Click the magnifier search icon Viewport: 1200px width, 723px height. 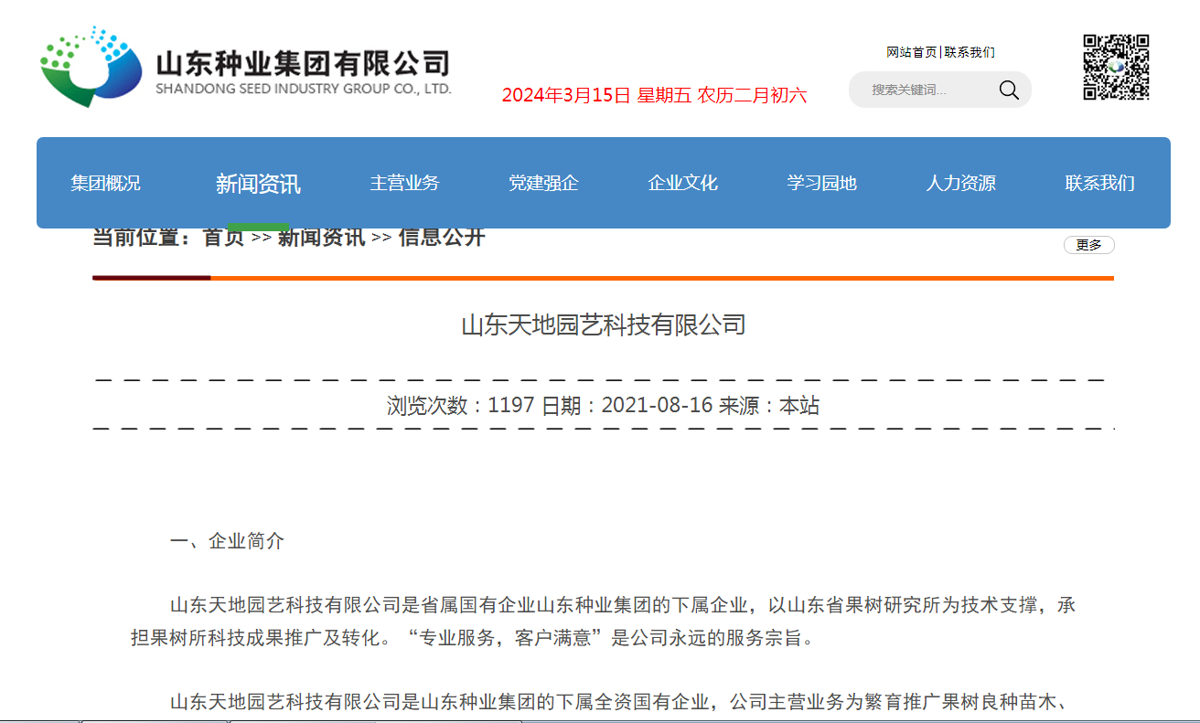pos(1008,90)
